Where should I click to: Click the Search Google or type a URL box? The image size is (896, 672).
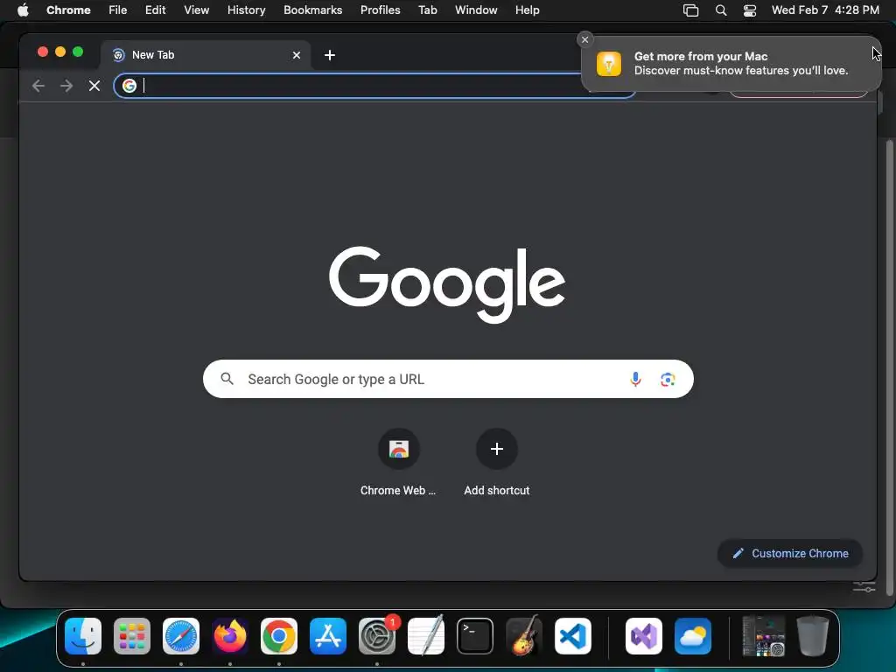click(x=448, y=379)
